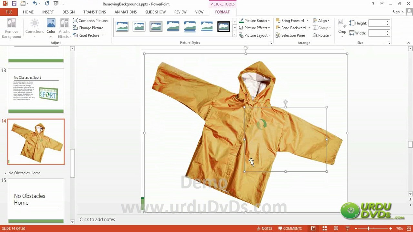
Task: Select the green logo on the jacket
Action: (261, 124)
